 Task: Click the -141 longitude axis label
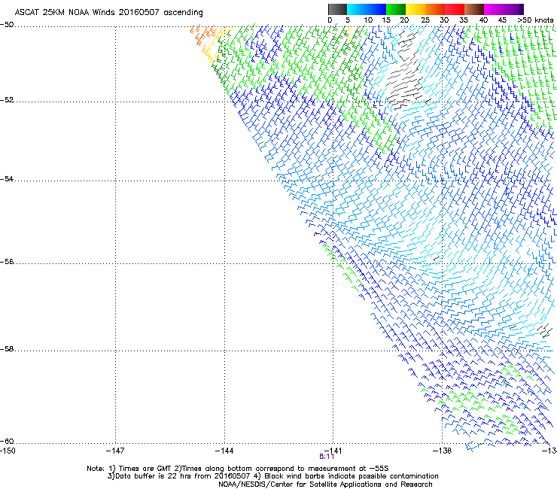point(333,450)
